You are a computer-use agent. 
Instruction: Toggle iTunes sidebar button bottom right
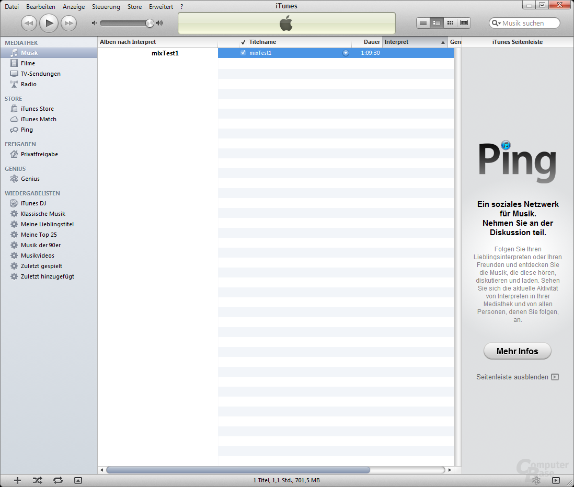click(556, 480)
